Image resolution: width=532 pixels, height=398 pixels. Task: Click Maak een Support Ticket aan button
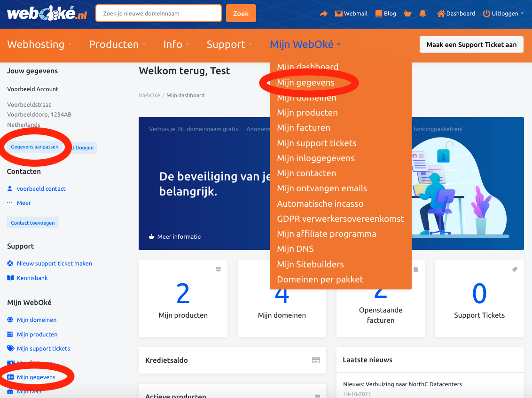coord(471,45)
